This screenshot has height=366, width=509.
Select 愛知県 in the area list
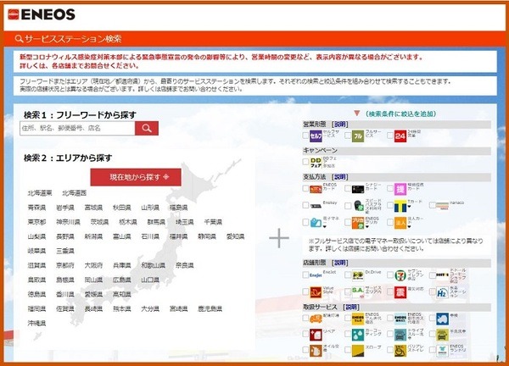[x=235, y=236]
